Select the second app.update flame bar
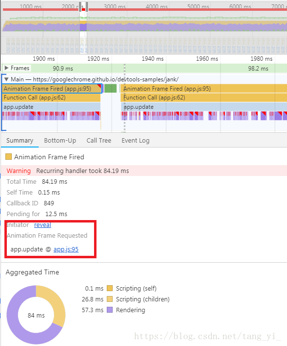Image resolution: width=287 pixels, height=346 pixels. 203,107
